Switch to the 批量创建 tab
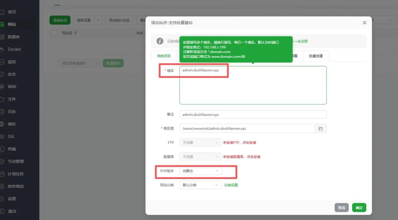The height and width of the screenshot is (220, 398). coord(316,56)
